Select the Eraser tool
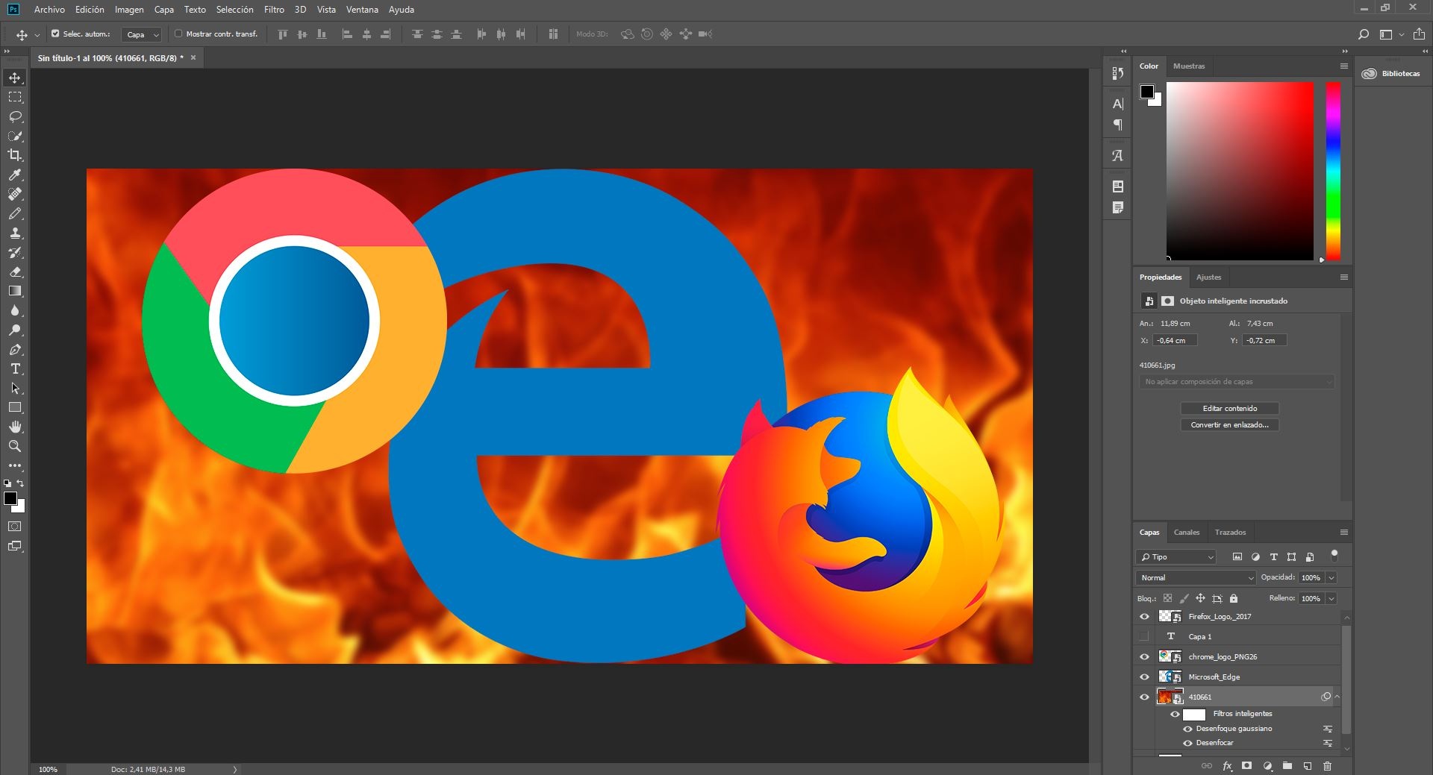Image resolution: width=1433 pixels, height=775 pixels. (x=15, y=272)
